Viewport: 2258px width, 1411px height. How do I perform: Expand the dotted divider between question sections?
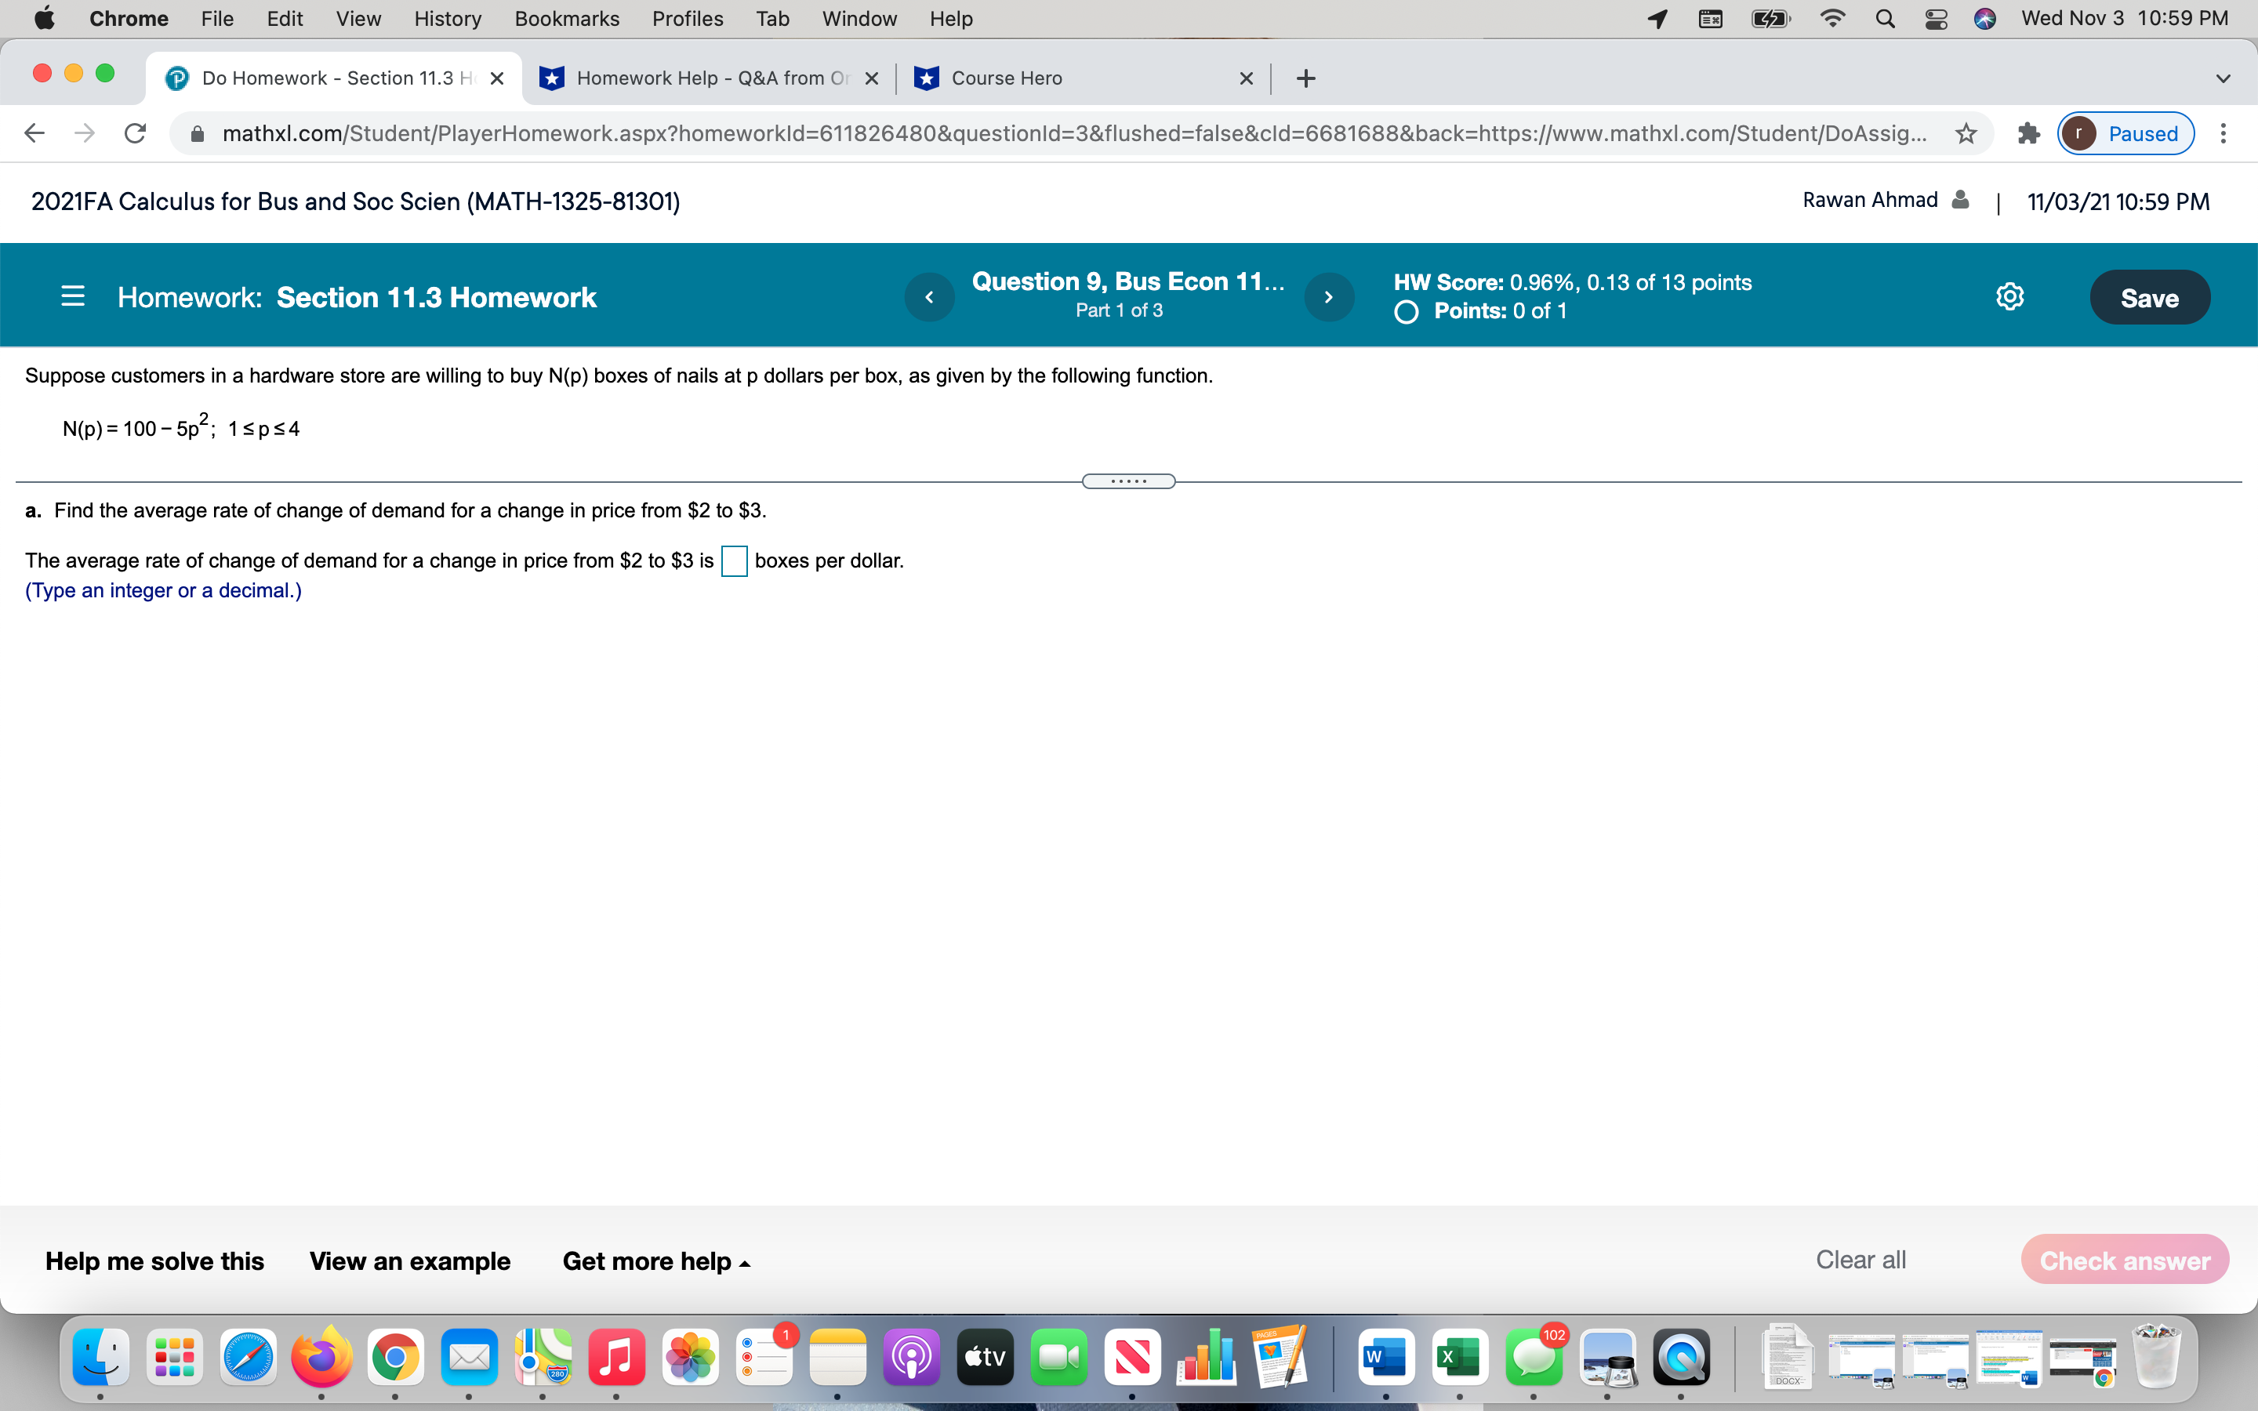(1128, 481)
